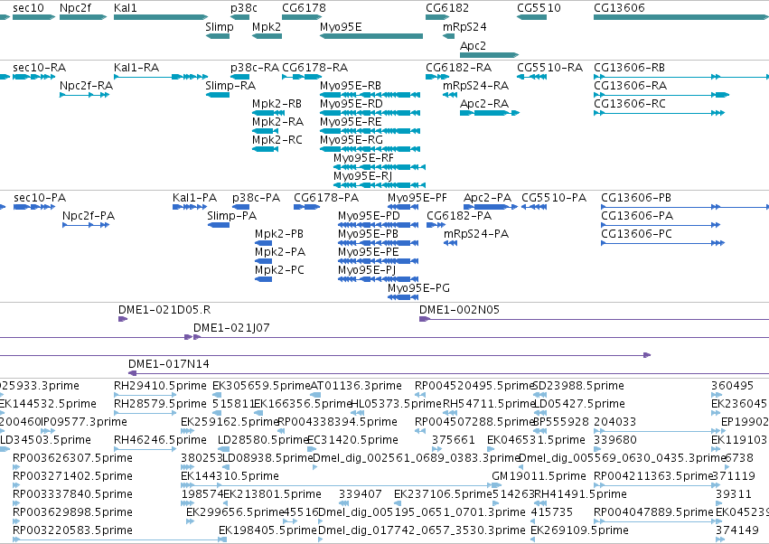The width and height of the screenshot is (769, 544).
Task: Open the GM19011.5prime EST label
Action: pyautogui.click(x=539, y=476)
